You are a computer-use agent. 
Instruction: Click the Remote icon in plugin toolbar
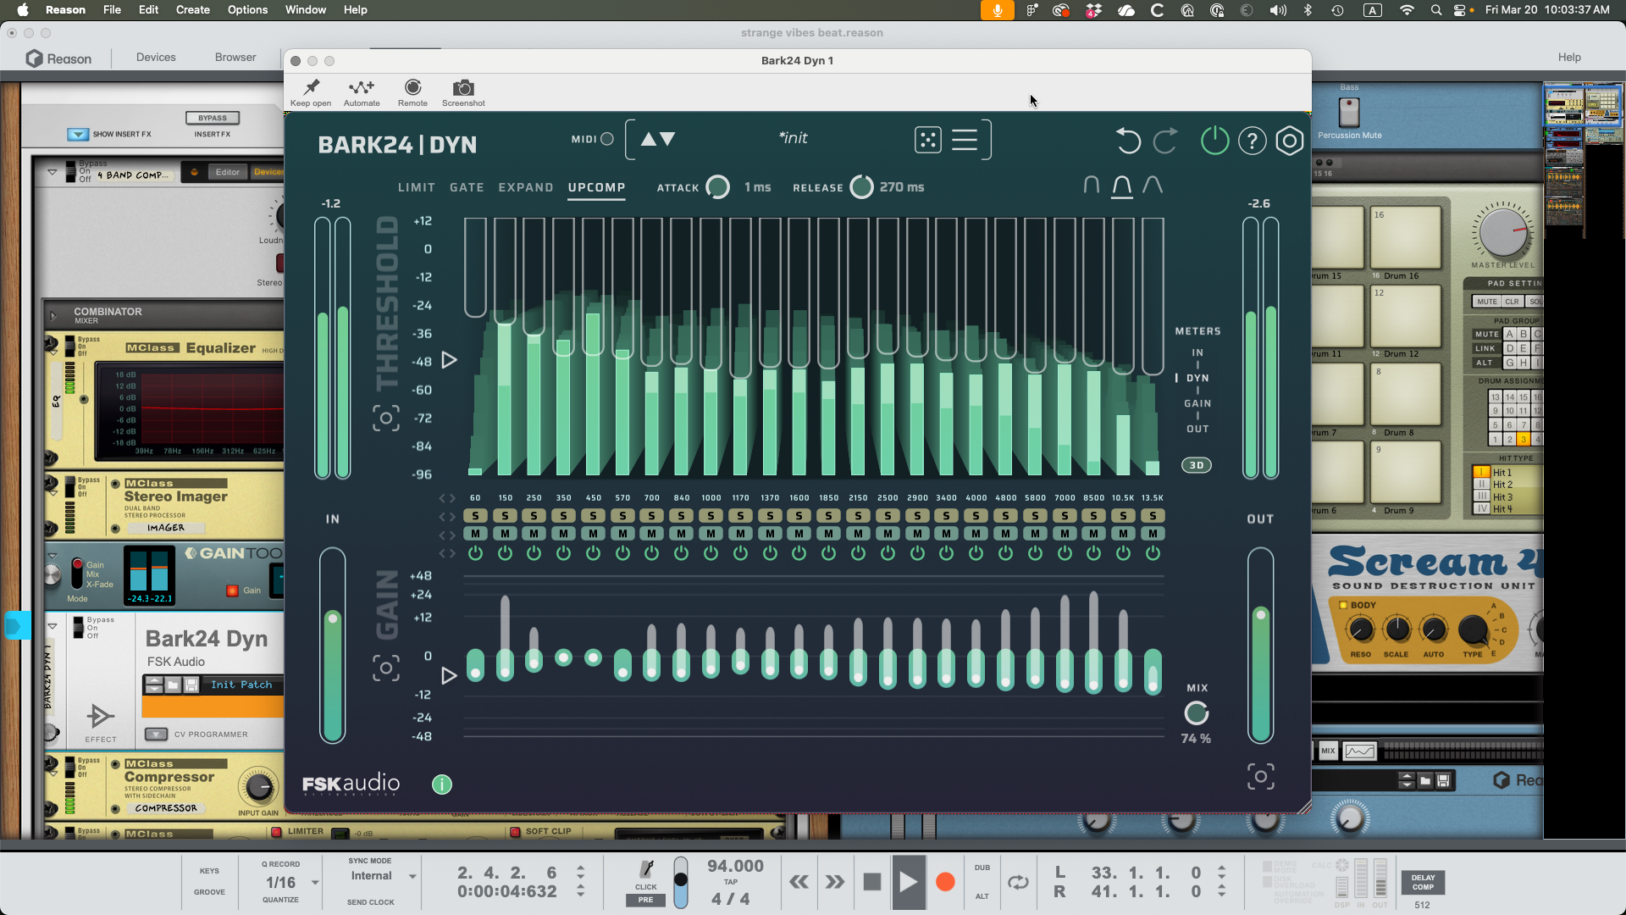point(412,87)
